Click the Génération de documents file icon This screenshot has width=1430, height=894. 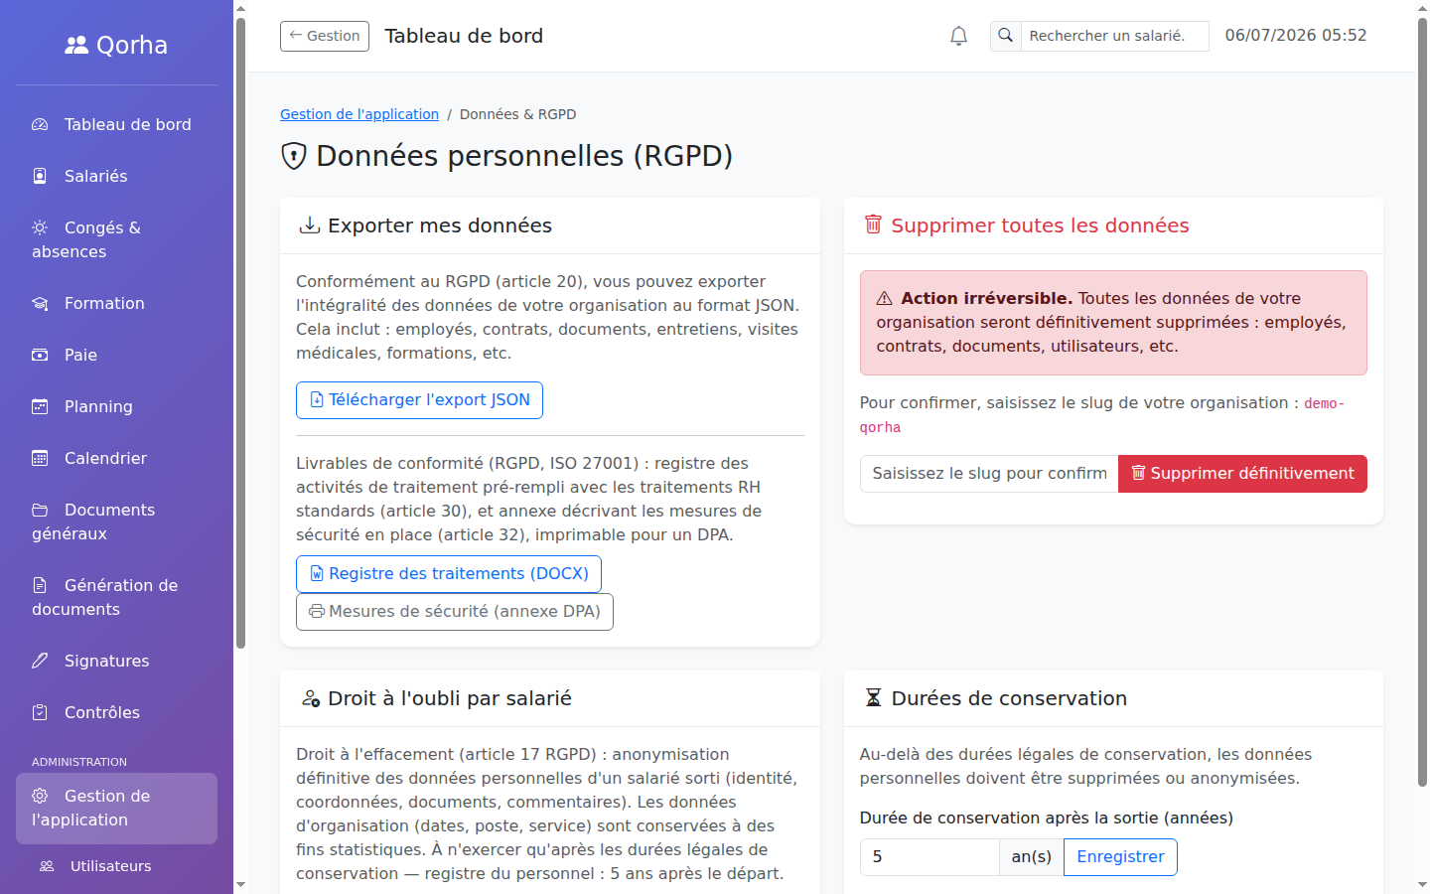[40, 585]
